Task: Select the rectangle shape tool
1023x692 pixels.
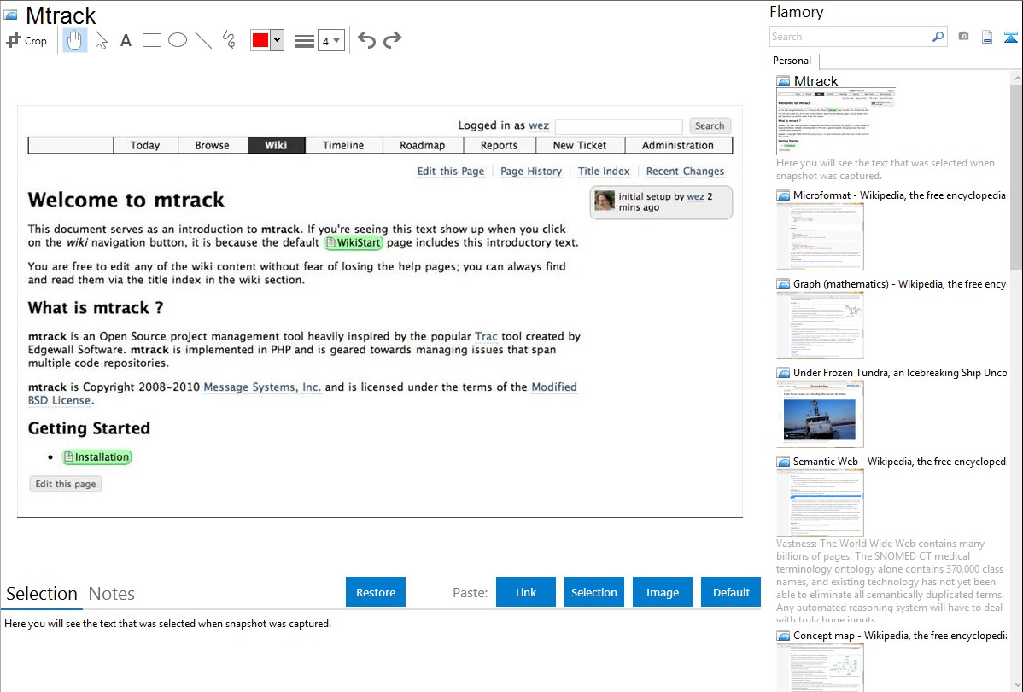Action: click(151, 40)
